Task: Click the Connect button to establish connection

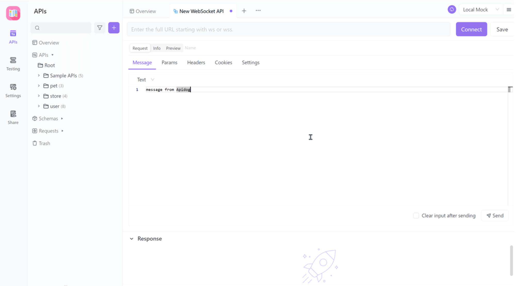Action: (x=471, y=29)
